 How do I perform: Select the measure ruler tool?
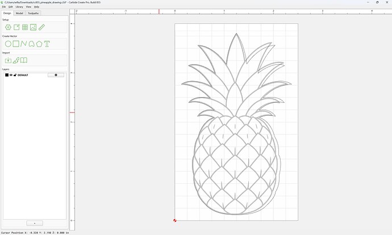tap(41, 27)
